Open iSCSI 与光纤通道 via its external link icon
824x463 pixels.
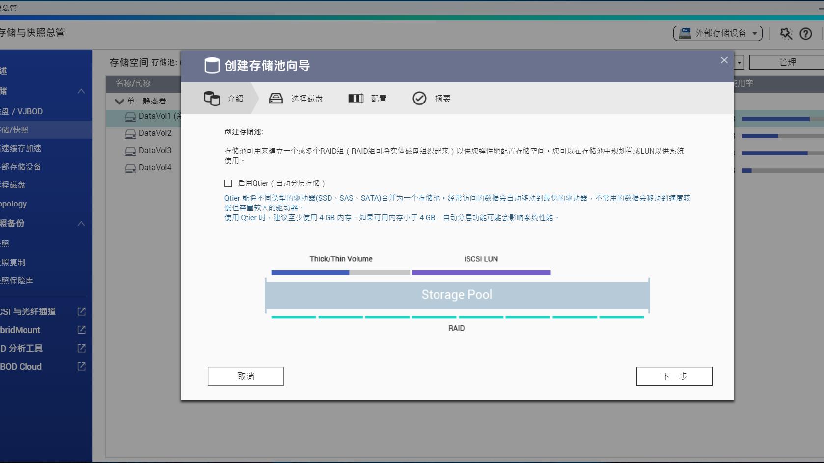point(81,311)
